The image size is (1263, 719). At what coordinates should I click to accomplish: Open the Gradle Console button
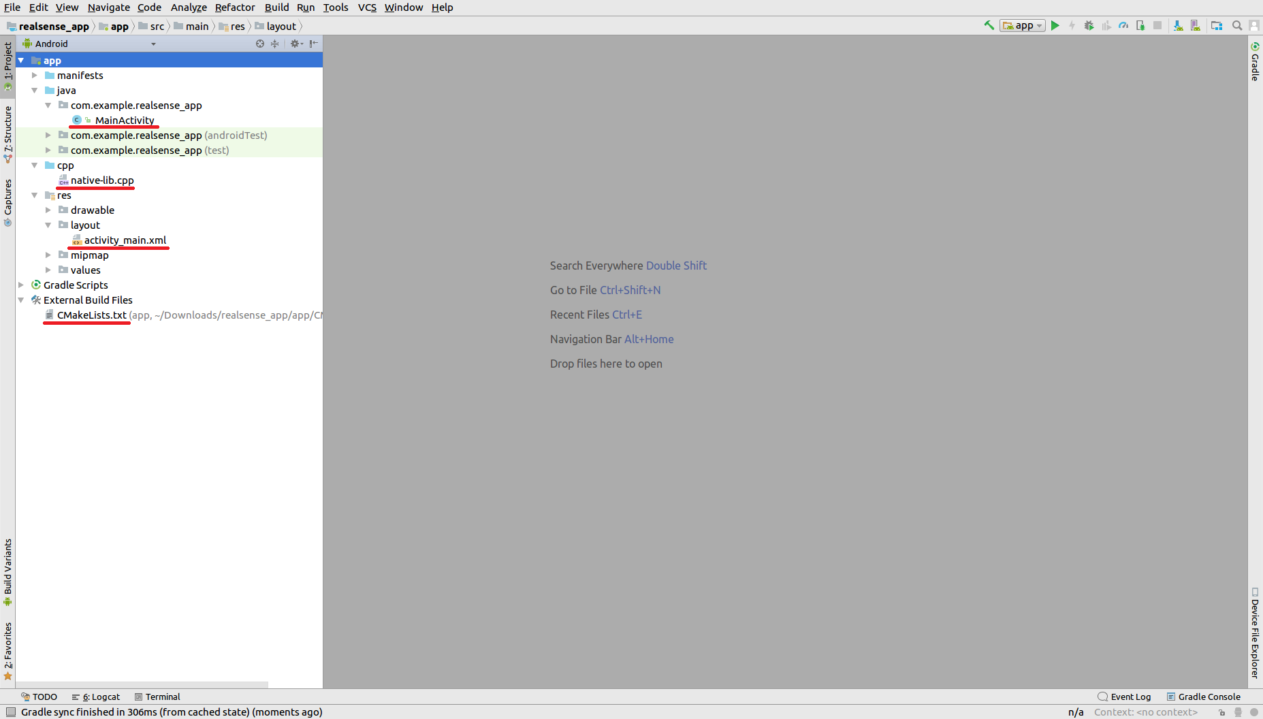(x=1203, y=697)
